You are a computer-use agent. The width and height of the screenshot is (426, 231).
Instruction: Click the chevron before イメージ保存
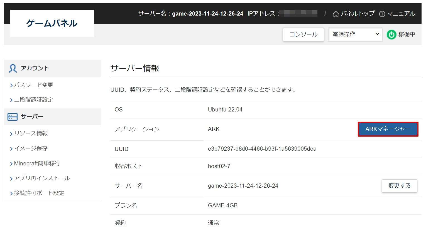tap(11, 149)
